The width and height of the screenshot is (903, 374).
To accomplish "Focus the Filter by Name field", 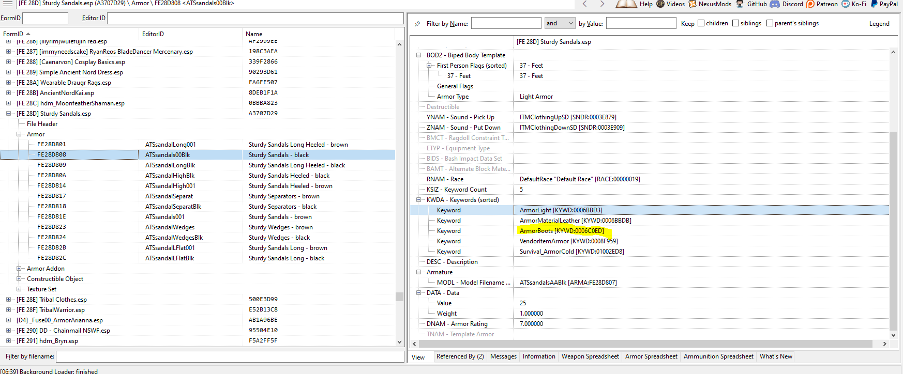I will tap(506, 23).
